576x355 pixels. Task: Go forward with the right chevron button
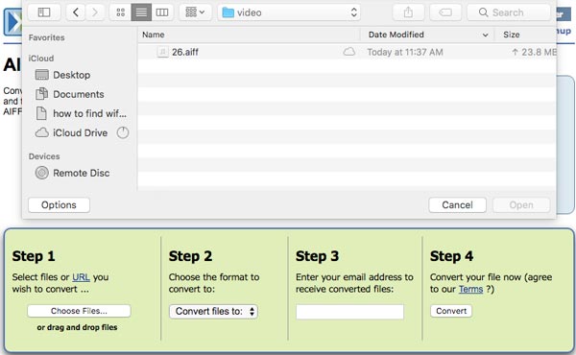pos(95,12)
